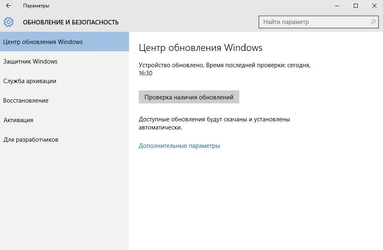Close the Параметры window
383x250 pixels.
(x=374, y=6)
